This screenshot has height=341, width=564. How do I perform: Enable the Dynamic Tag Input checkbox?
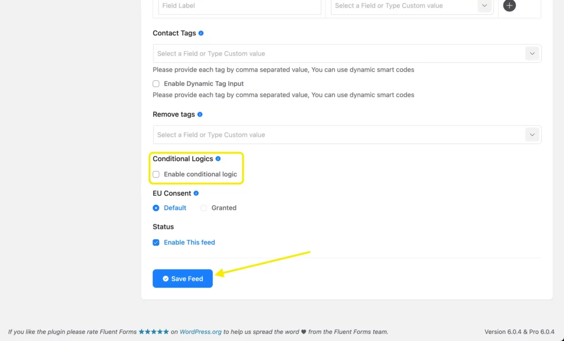(x=156, y=84)
